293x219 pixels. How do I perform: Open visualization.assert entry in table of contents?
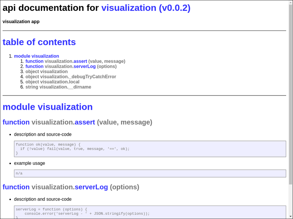(x=75, y=61)
